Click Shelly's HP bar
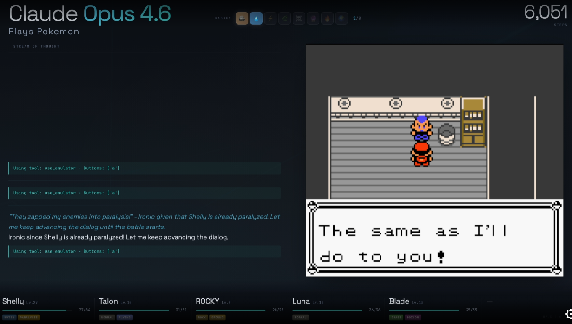 point(37,310)
